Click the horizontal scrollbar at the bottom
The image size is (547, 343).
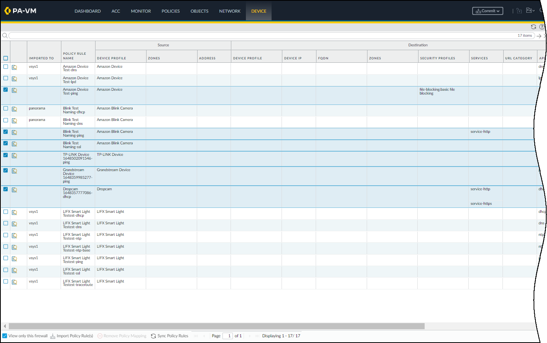(216, 326)
